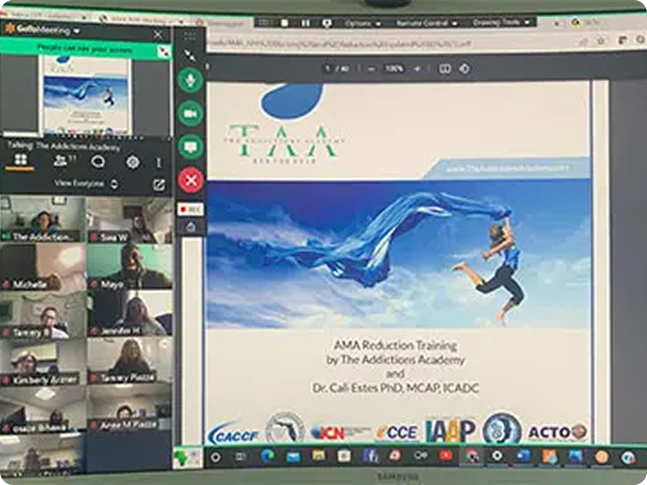
Task: Stop screen sharing with green monitor button
Action: 191,147
